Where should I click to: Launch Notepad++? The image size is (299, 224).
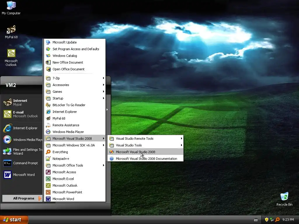tap(75, 159)
